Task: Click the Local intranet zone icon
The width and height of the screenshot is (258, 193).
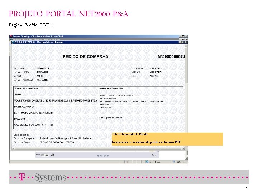Action: [x=147, y=162]
